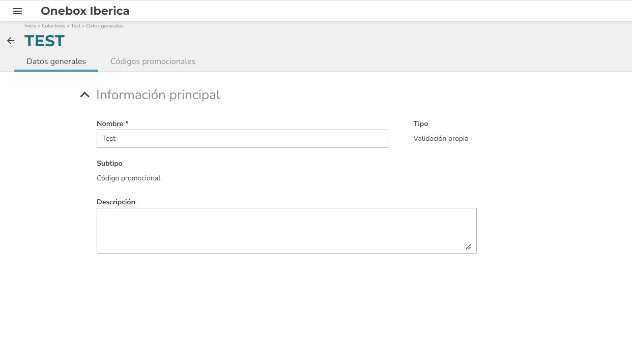Click the Código promocional subtype value
632x342 pixels.
[129, 178]
